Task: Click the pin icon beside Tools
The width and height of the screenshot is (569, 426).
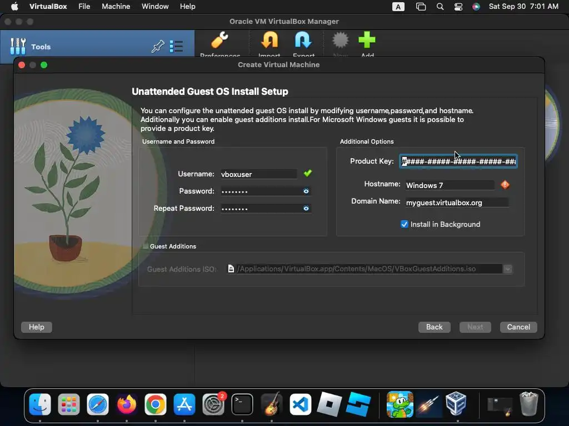Action: [158, 47]
